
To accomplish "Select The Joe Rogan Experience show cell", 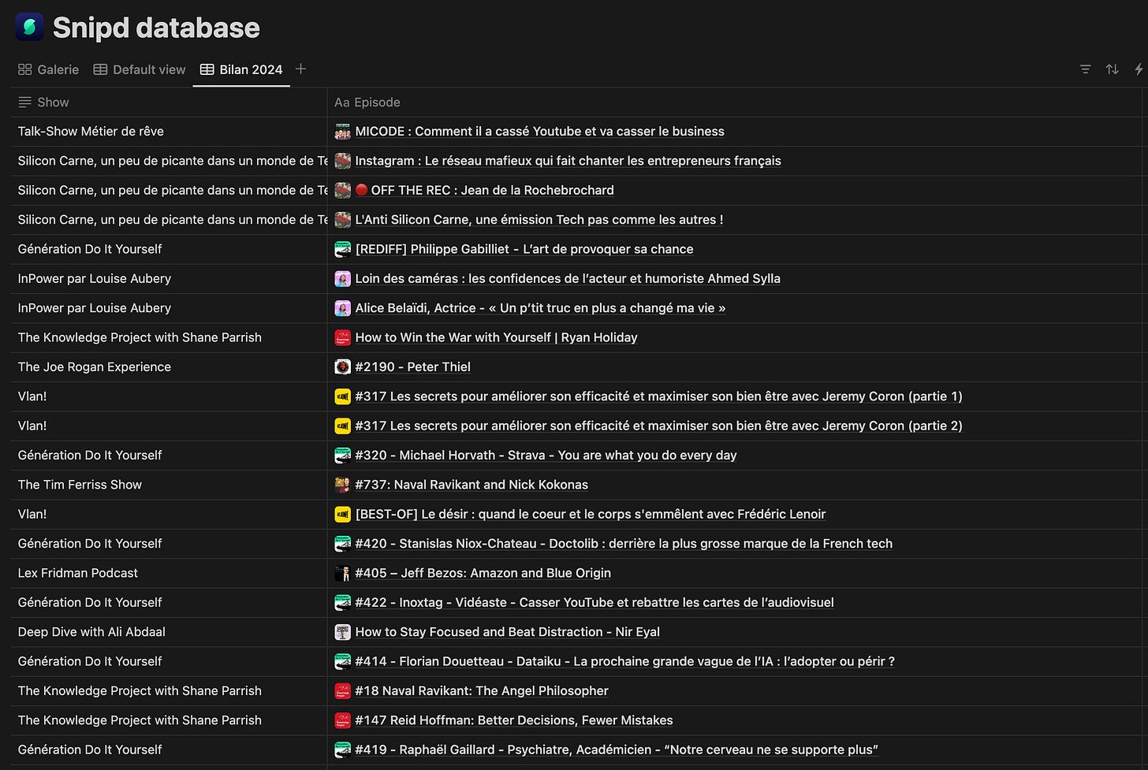I will [x=169, y=366].
